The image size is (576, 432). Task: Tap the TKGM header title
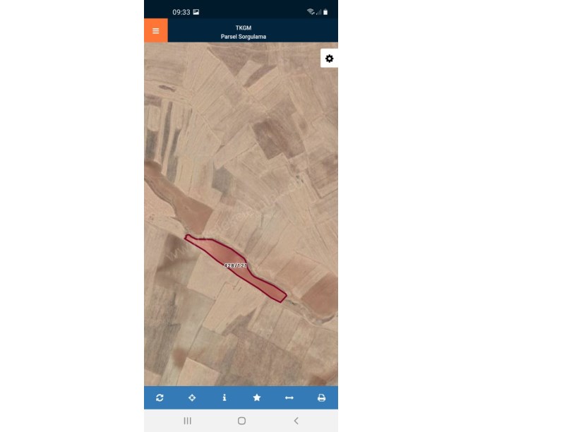point(244,28)
